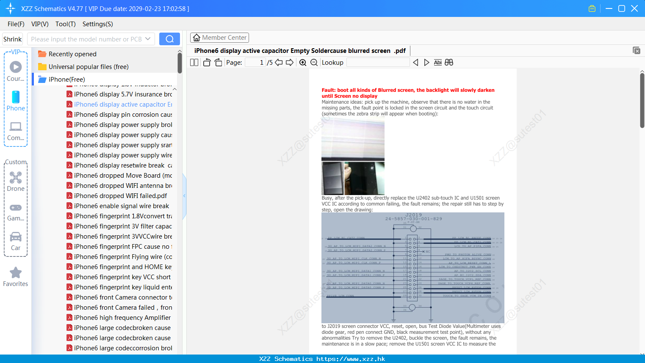
Task: Open iPhone6 dropped Move Board file
Action: tap(119, 176)
